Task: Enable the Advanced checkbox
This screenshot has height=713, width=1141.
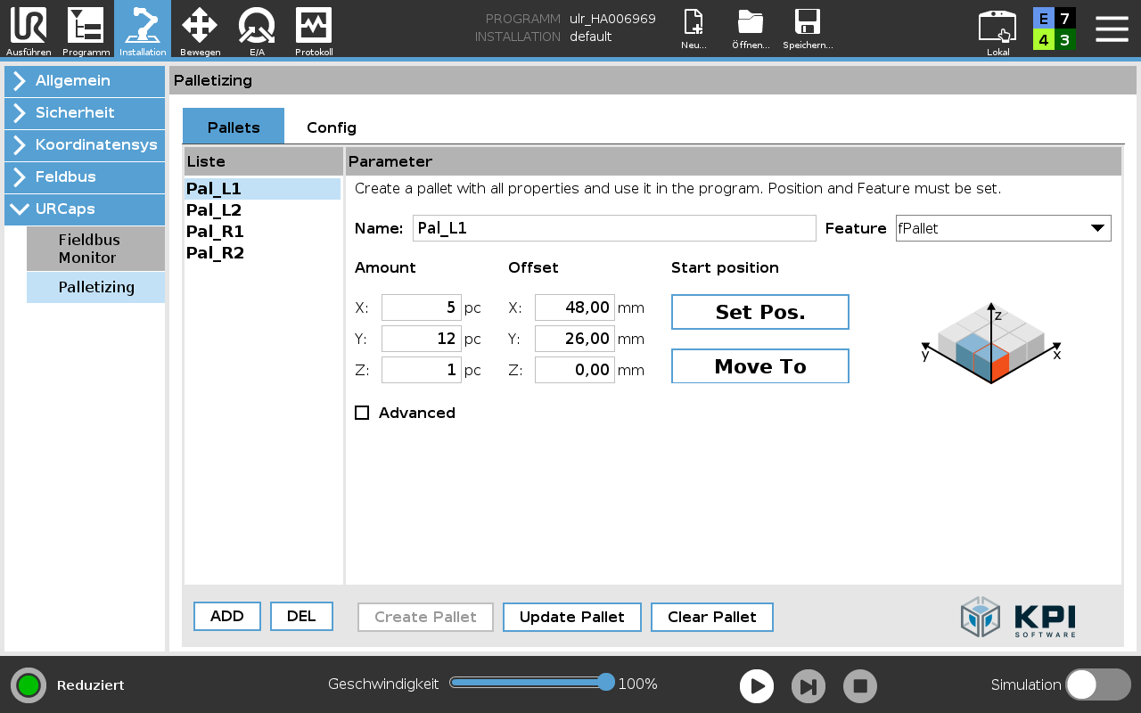Action: [x=362, y=413]
